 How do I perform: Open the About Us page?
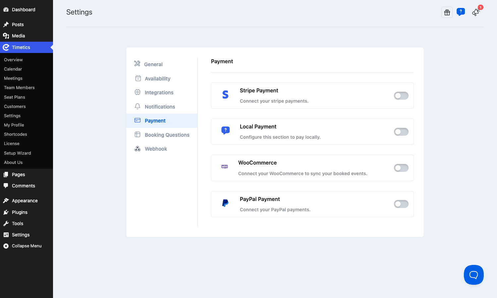pyautogui.click(x=13, y=162)
